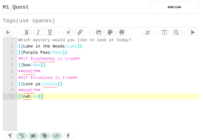Screen dimensions: 203x140
Task: Click the microphone dictation button
Action: (x=68, y=136)
